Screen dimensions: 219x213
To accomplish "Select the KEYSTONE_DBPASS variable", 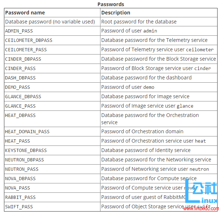I will coord(26,151).
